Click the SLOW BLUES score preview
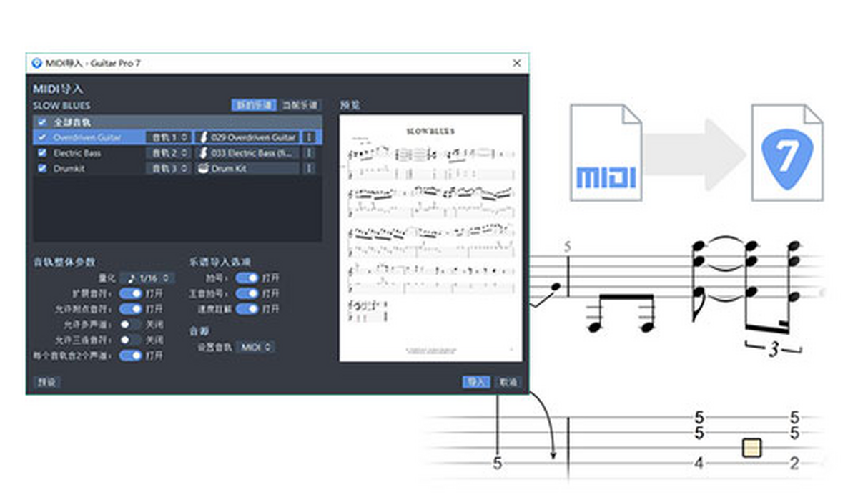 [430, 238]
